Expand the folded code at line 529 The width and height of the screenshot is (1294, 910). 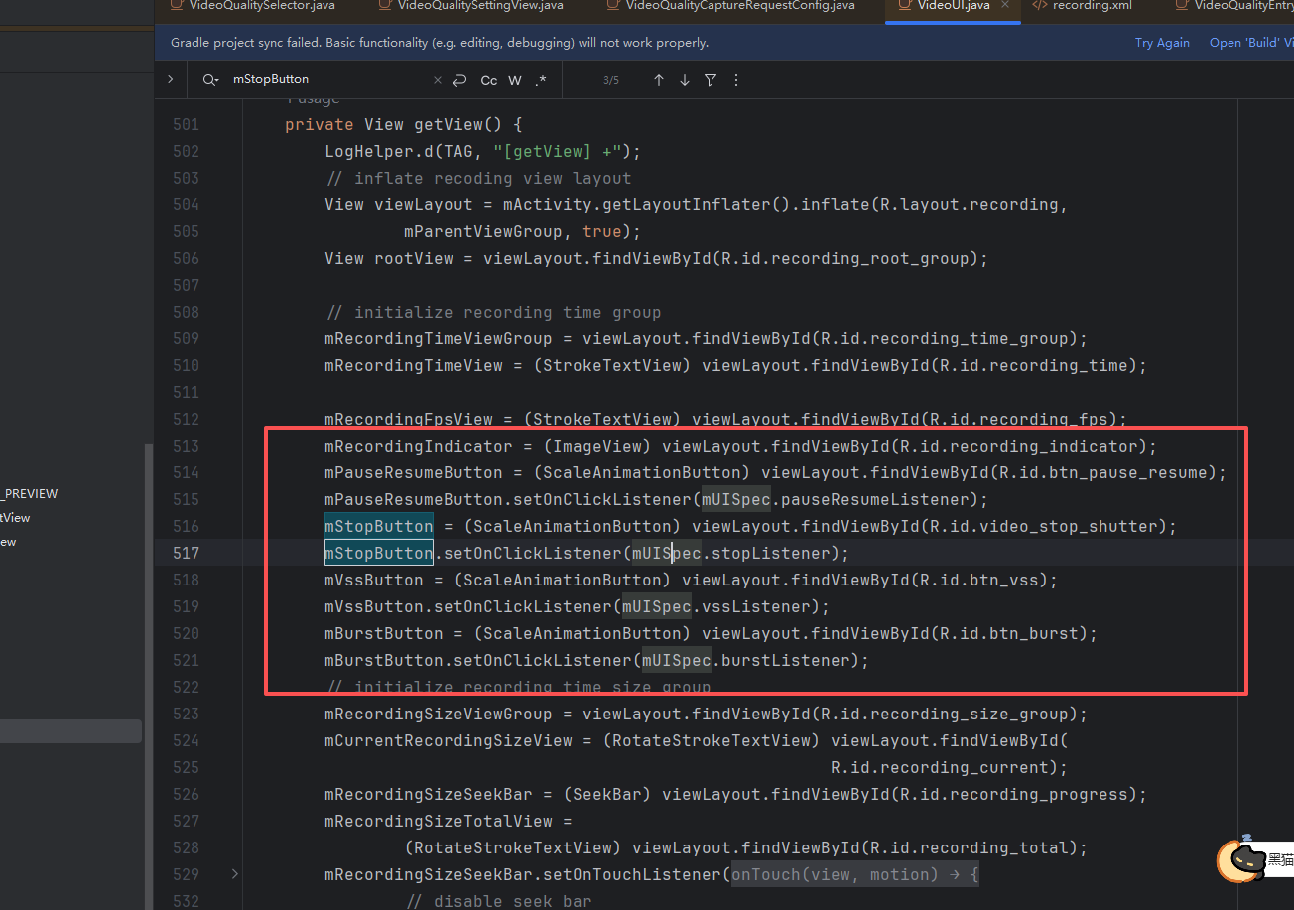[234, 874]
